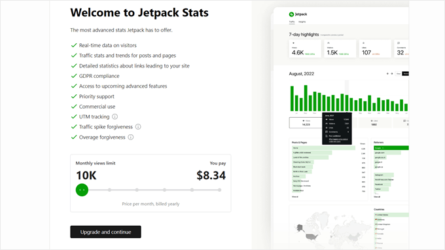This screenshot has width=445, height=250.
Task: Click the '10K' monthly views value
Action: point(86,175)
